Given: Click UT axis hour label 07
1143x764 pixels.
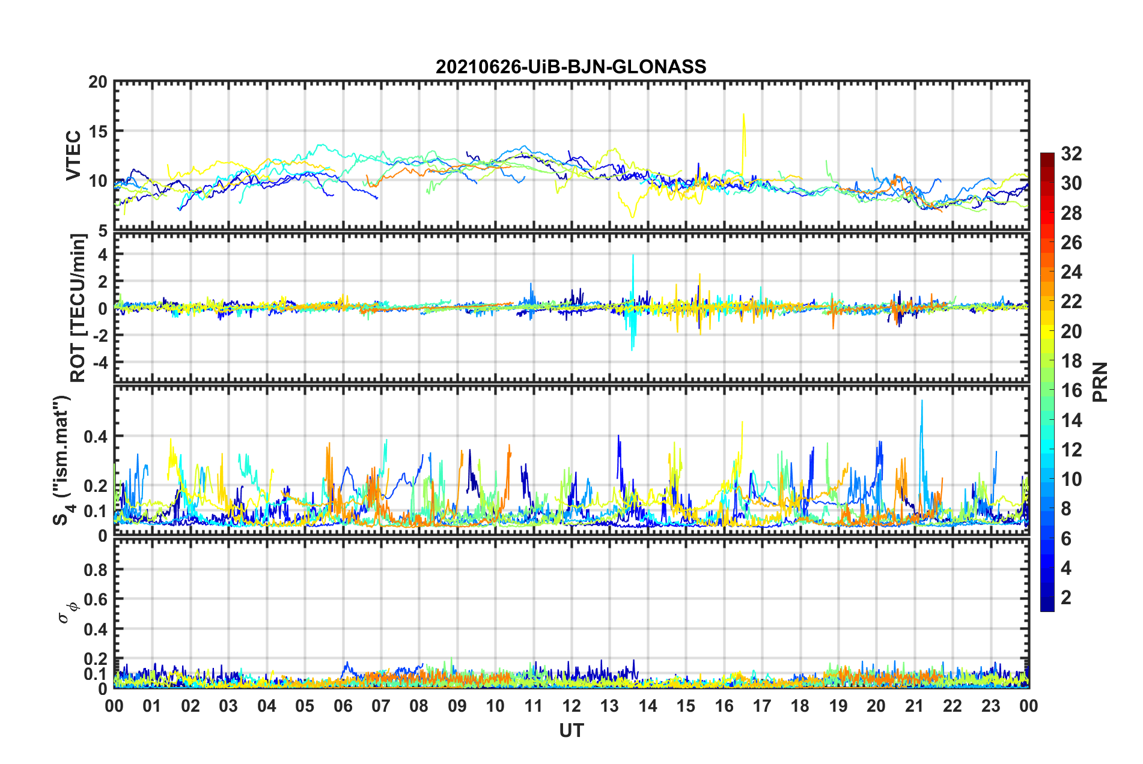Looking at the screenshot, I should click(381, 706).
